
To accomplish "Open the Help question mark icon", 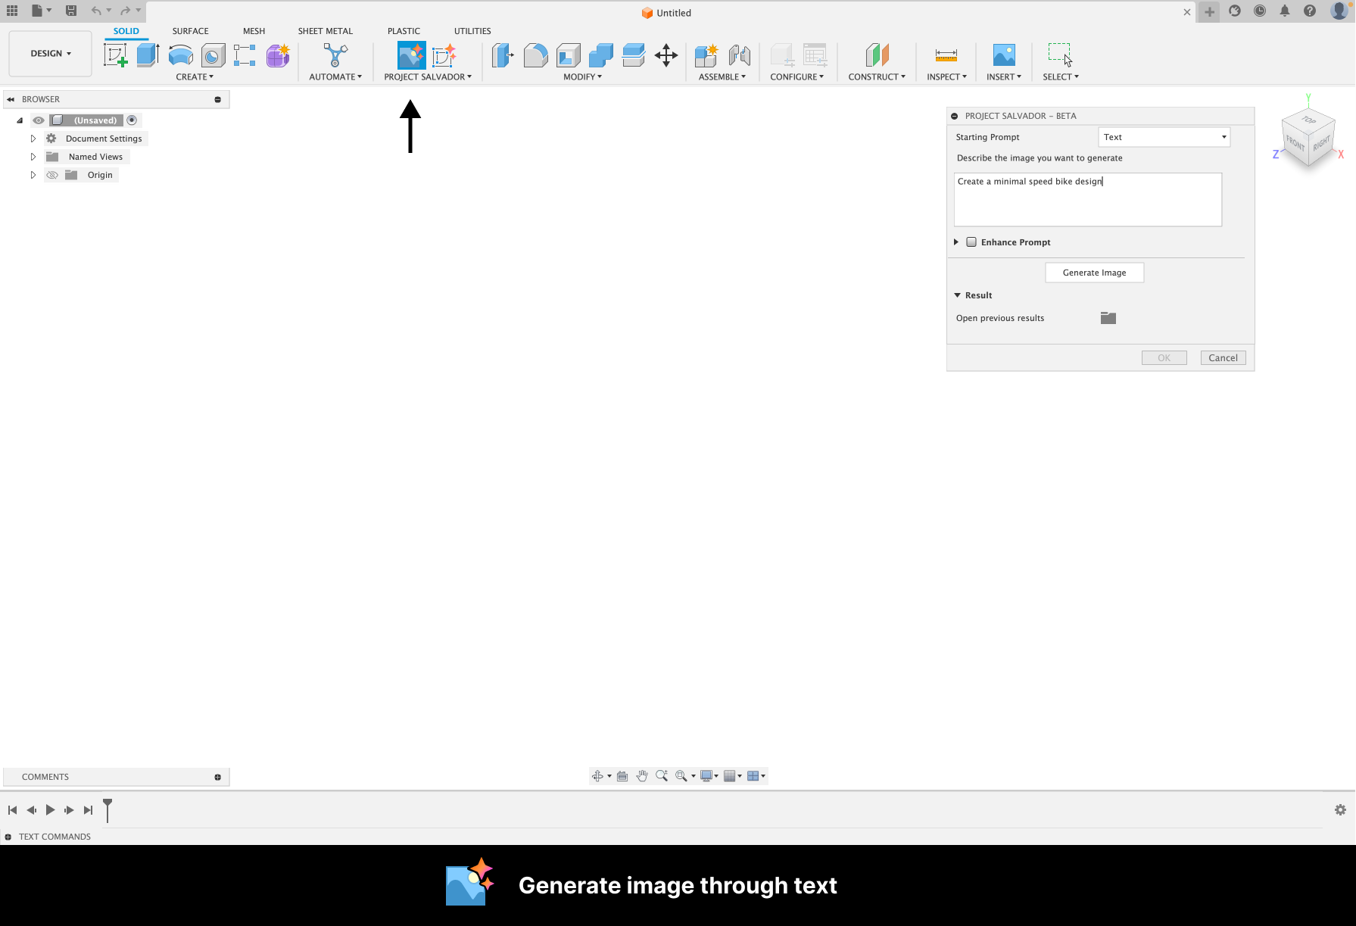I will [x=1310, y=11].
